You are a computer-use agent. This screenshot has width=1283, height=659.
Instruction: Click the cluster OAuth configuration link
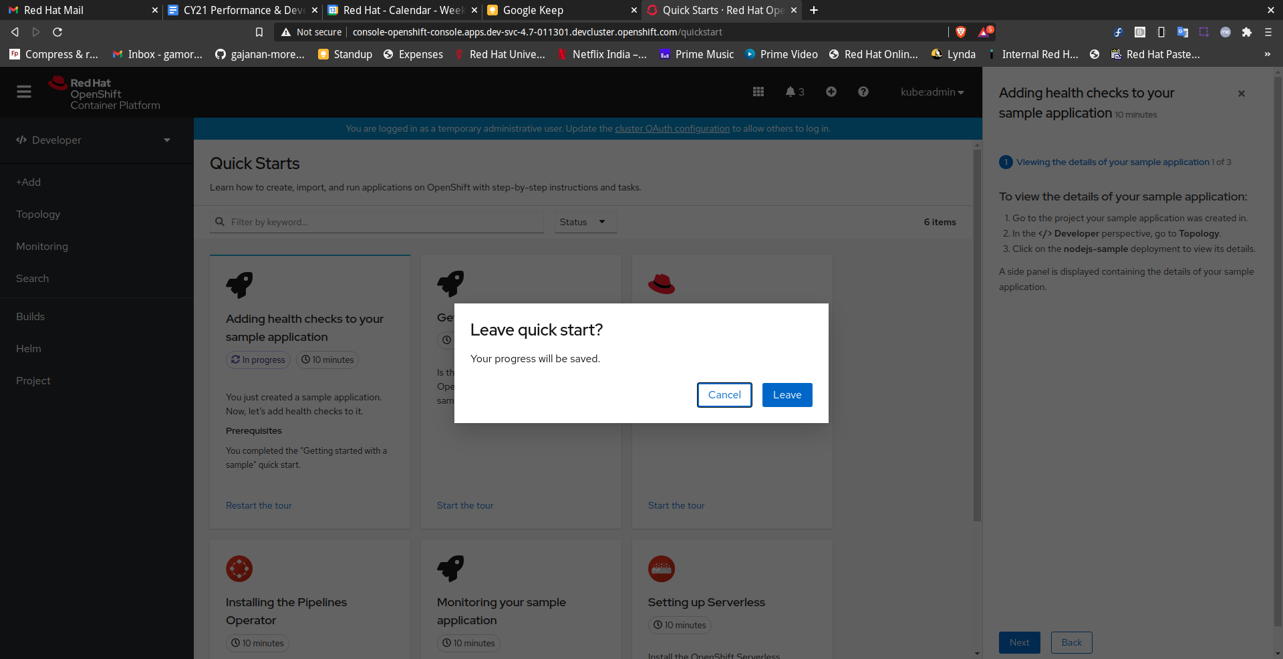(x=672, y=128)
